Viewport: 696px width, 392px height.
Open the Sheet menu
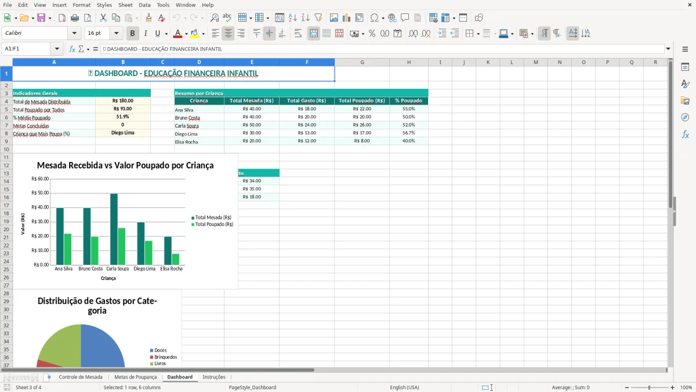pos(125,5)
